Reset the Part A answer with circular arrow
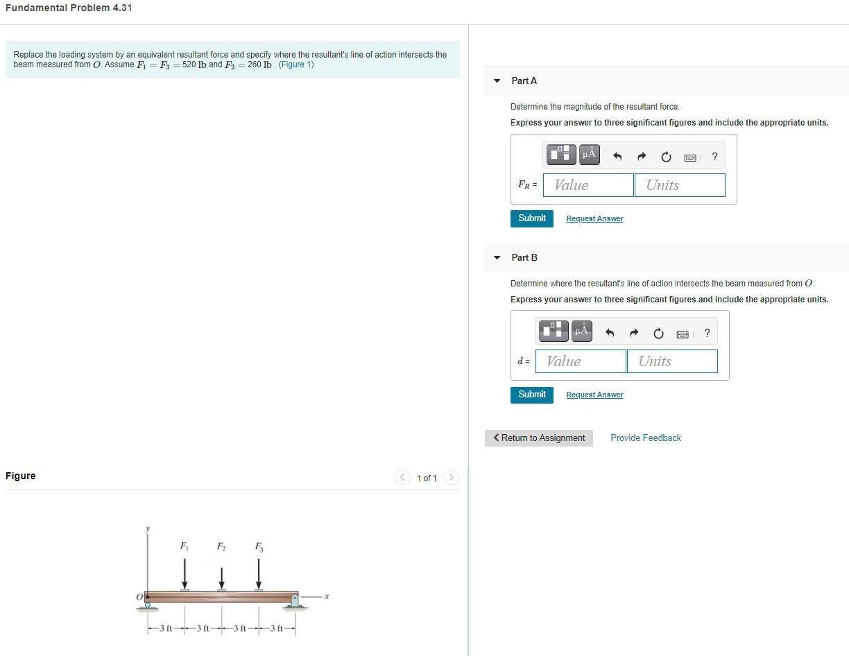 click(x=666, y=157)
